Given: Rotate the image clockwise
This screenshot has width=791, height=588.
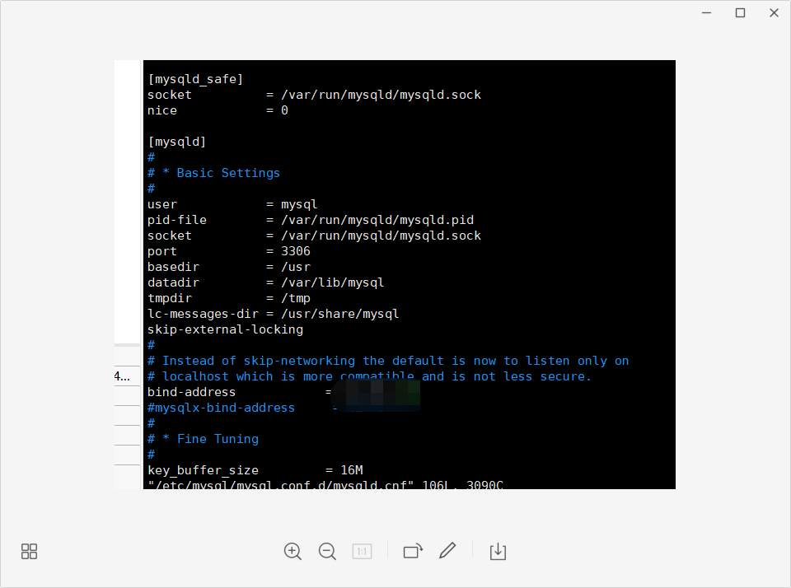Looking at the screenshot, I should click(413, 551).
